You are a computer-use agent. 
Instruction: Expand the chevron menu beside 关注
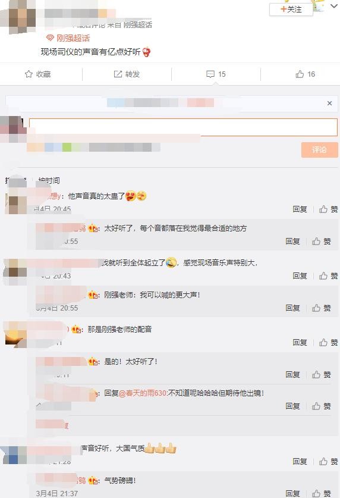point(333,6)
